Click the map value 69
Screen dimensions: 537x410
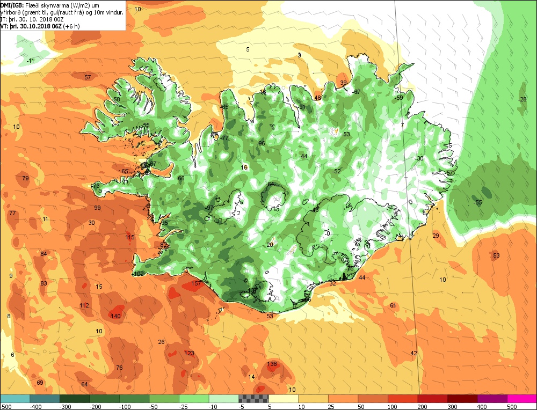[40, 383]
